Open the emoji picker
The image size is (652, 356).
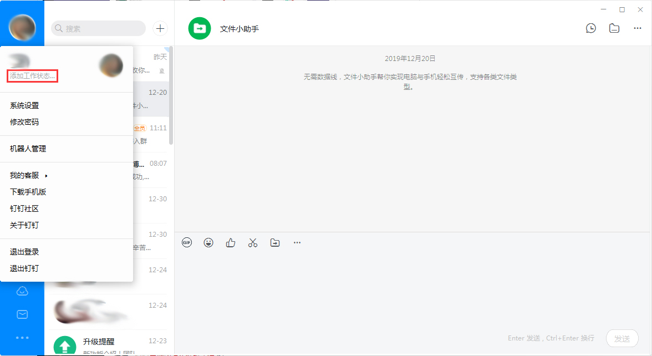pyautogui.click(x=208, y=242)
